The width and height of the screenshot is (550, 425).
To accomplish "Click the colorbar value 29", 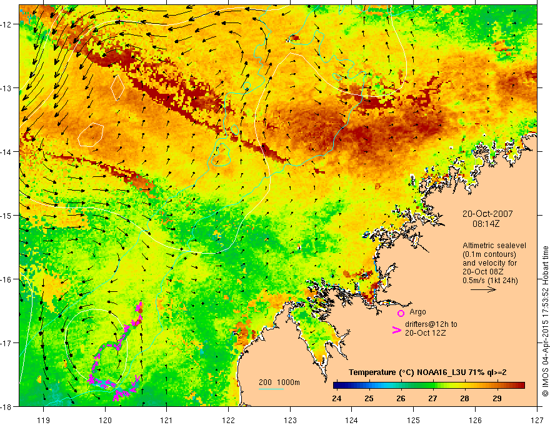I will click(x=497, y=398).
